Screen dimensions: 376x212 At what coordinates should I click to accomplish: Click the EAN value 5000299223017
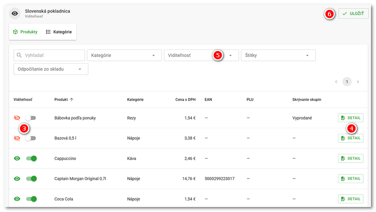[220, 179]
